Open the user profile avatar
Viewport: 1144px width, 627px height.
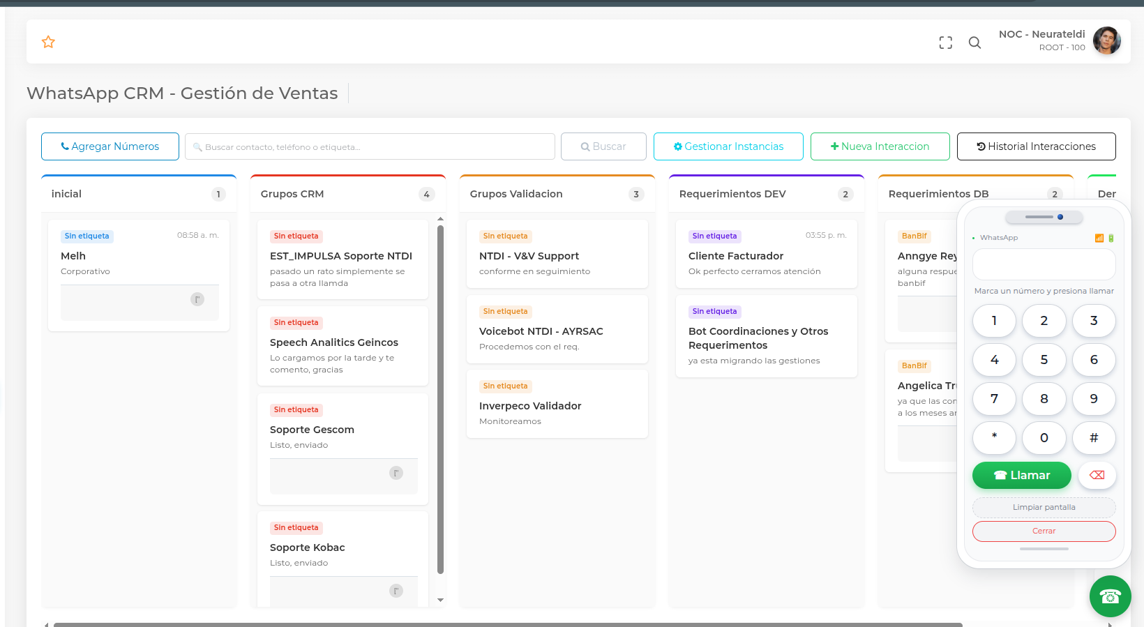[x=1107, y=40]
